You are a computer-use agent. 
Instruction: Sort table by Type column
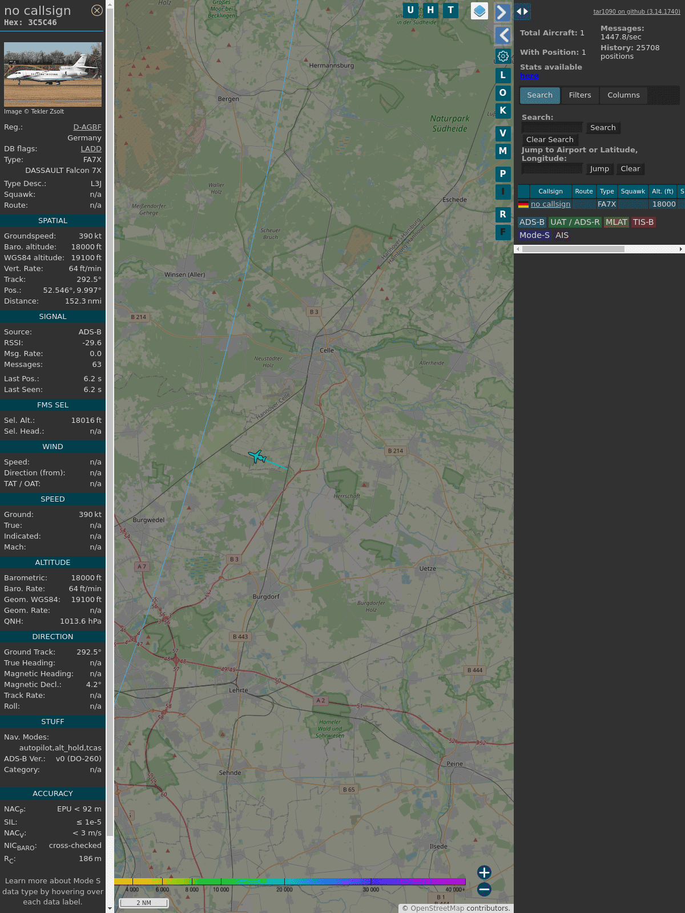tap(607, 192)
